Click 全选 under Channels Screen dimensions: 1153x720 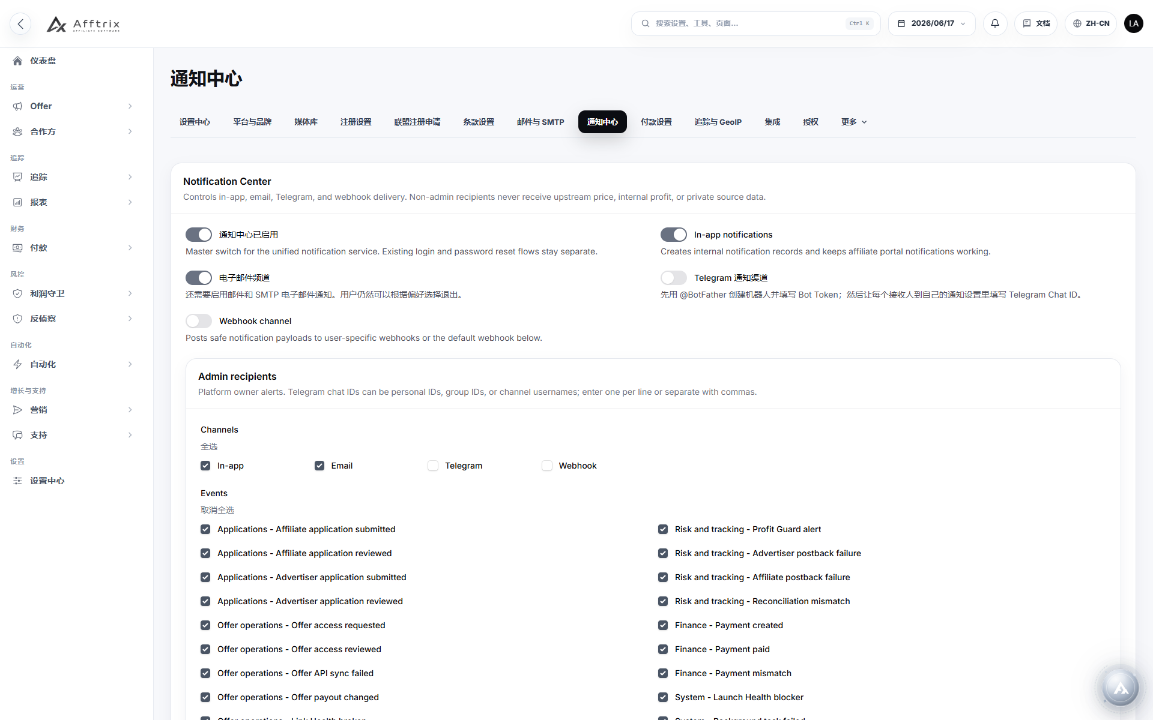point(209,446)
